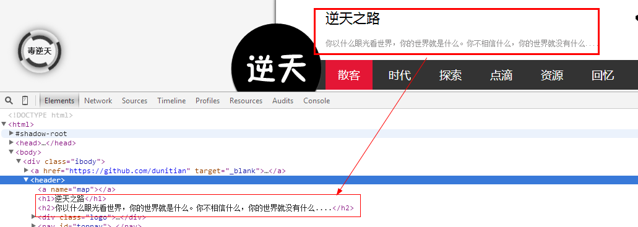
Task: Click the 毒逆天 circular avatar logo
Action: click(40, 51)
